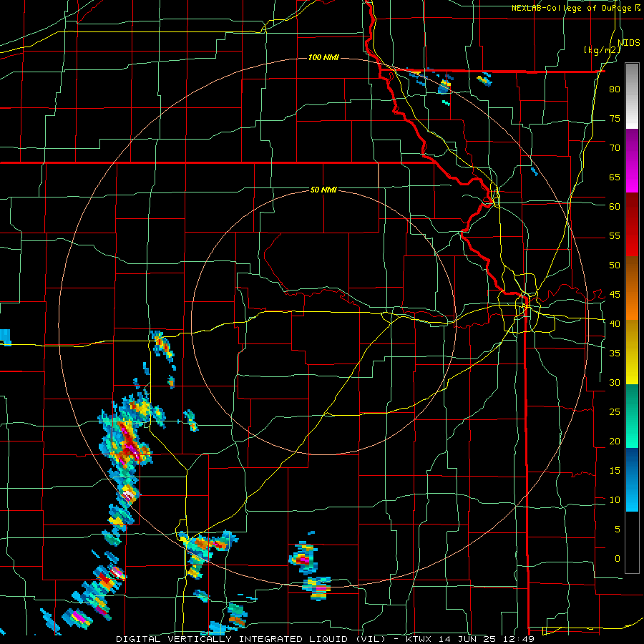Click the blue segment of the VIL scale

[632, 479]
